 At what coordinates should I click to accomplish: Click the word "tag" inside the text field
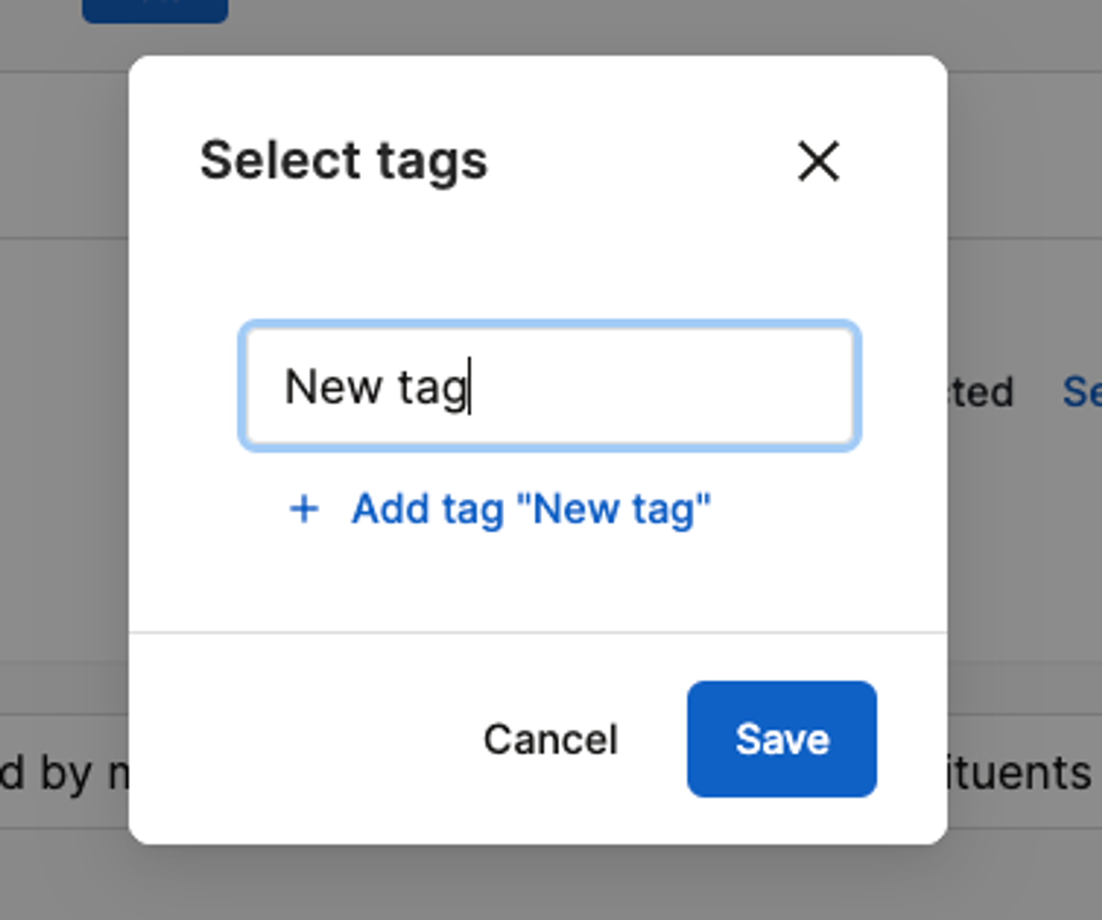click(434, 389)
